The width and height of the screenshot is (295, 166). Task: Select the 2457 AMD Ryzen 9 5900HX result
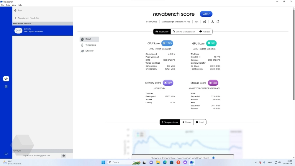coord(43,30)
